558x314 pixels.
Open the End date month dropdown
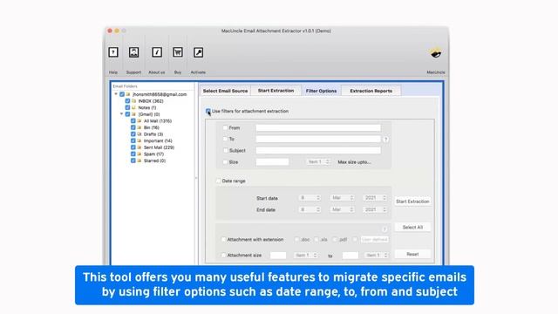pyautogui.click(x=342, y=209)
